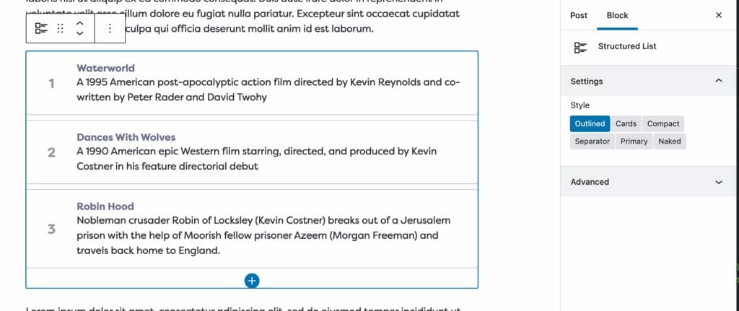This screenshot has width=739, height=311.
Task: Expand the Advanced panel
Action: [x=718, y=182]
